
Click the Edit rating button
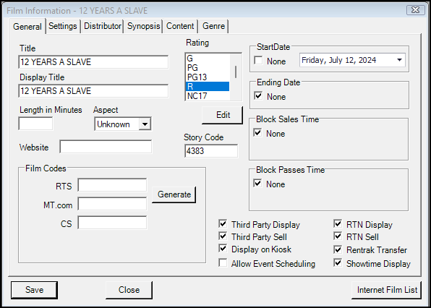pos(223,115)
